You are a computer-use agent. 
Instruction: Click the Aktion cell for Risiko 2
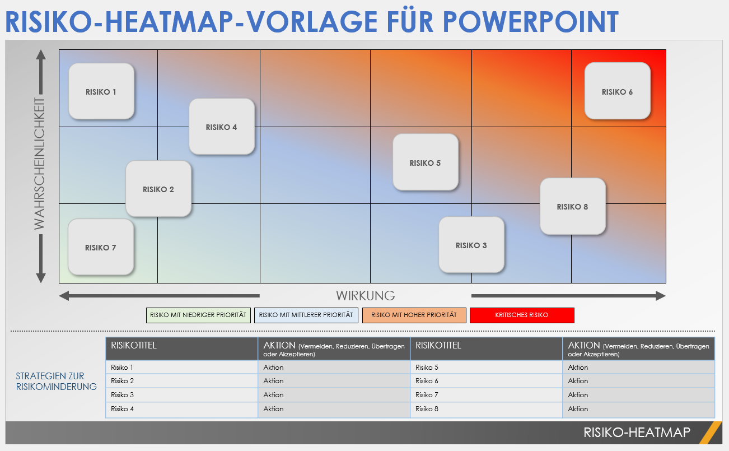334,381
